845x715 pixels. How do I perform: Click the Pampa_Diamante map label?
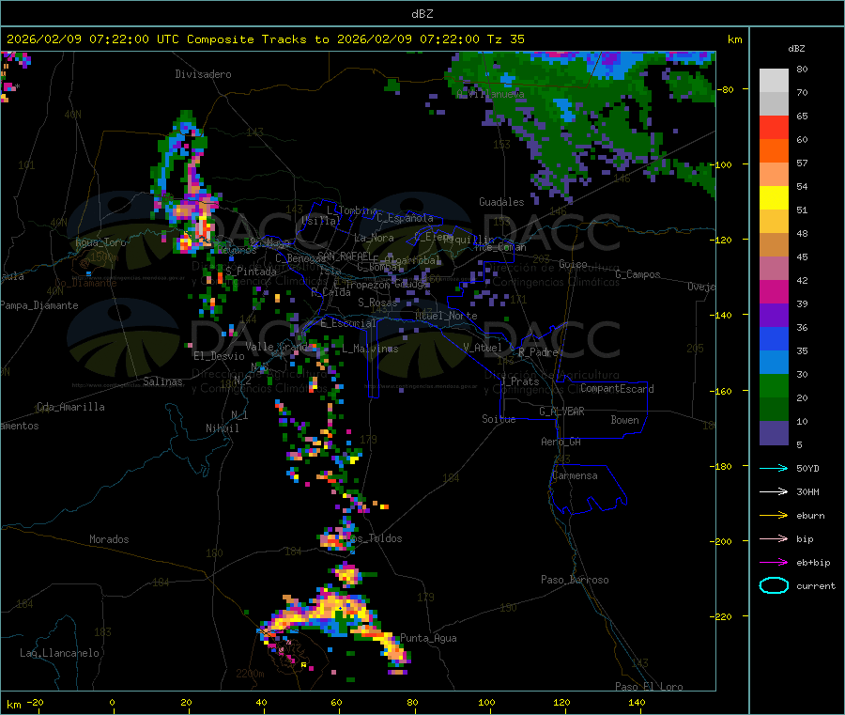pos(39,305)
